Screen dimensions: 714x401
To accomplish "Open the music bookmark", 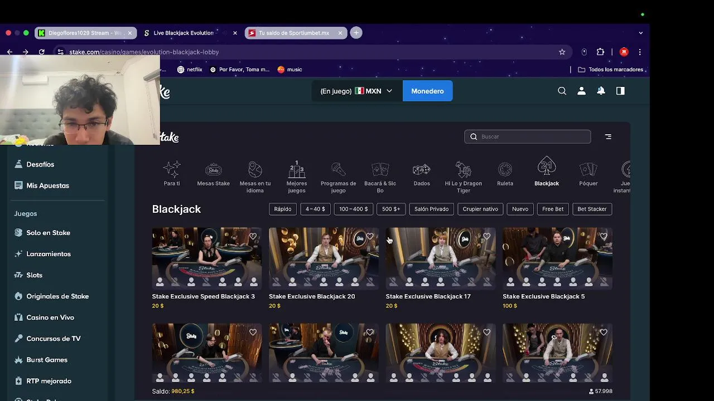I will [x=290, y=70].
